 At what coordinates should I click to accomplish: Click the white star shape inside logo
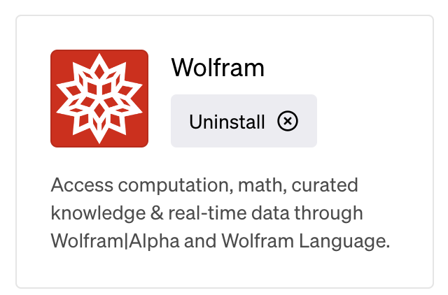(99, 99)
